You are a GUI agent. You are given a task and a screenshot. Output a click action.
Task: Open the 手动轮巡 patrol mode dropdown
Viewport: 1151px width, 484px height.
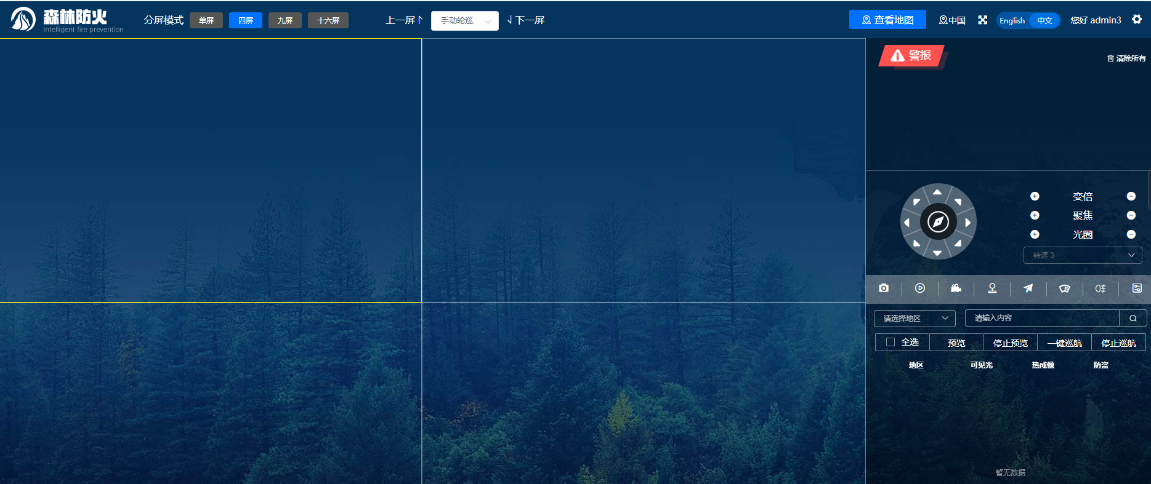[464, 21]
